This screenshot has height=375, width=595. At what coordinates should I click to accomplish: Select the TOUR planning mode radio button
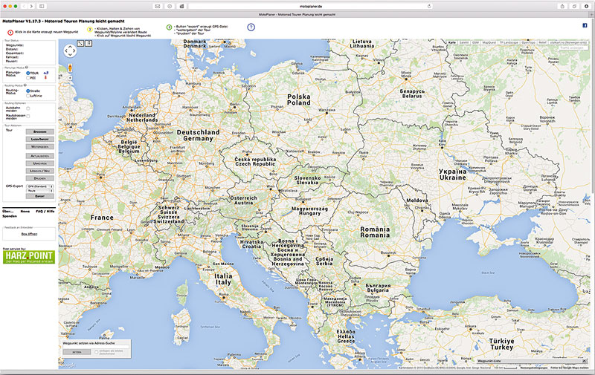click(x=28, y=74)
